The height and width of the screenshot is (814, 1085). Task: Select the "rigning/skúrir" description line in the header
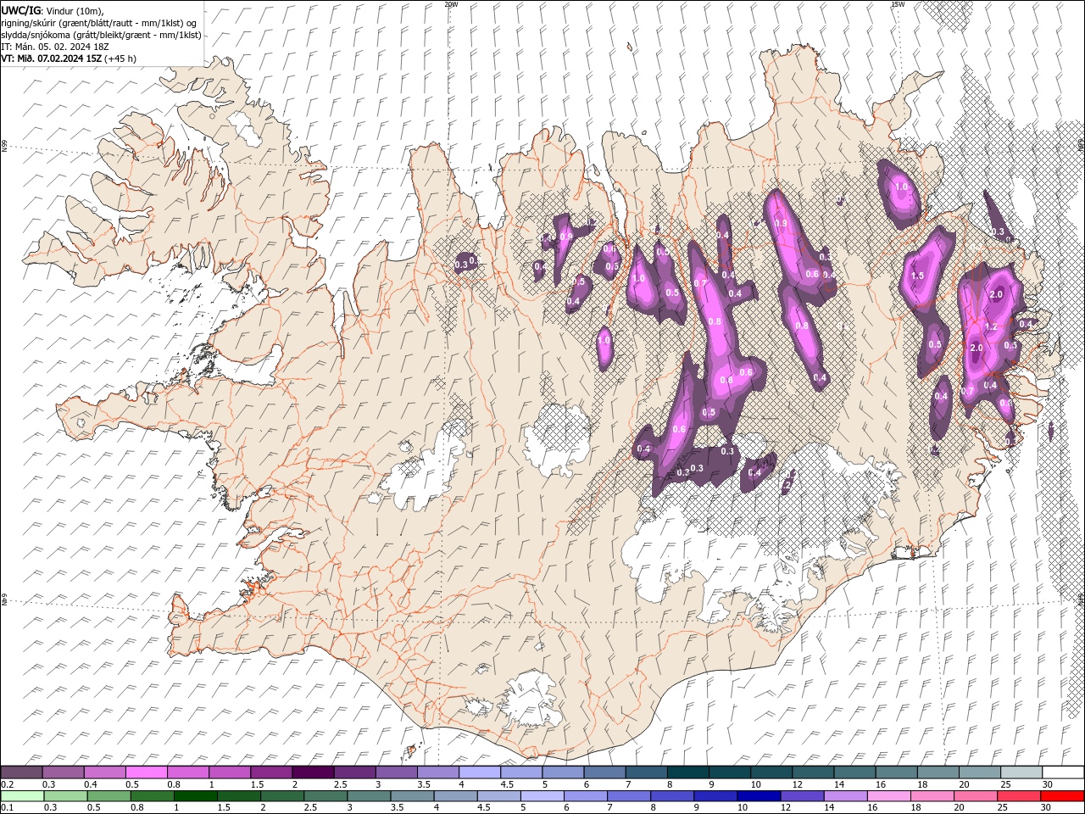(98, 23)
